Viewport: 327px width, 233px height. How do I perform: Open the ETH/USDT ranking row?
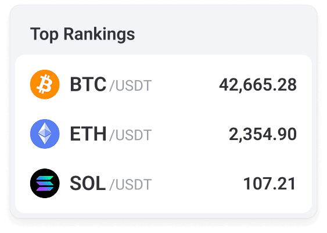(164, 134)
